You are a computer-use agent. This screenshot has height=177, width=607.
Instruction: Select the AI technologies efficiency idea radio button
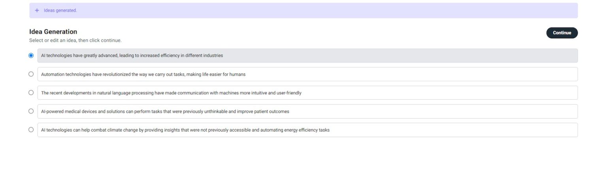tap(31, 56)
